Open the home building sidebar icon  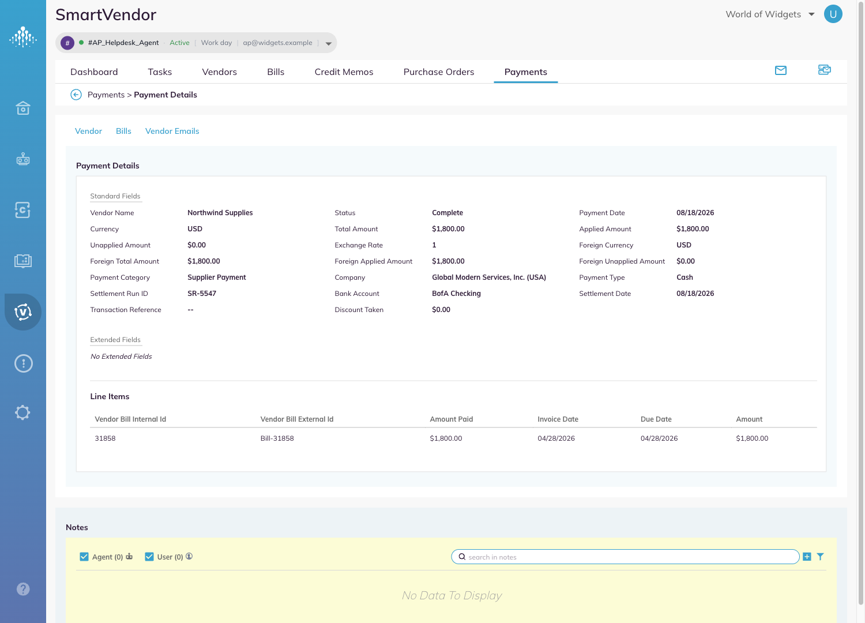click(23, 108)
